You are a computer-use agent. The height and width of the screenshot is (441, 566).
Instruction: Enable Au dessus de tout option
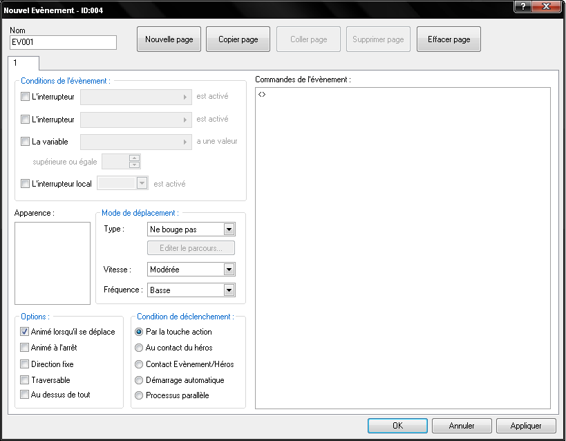coord(24,395)
